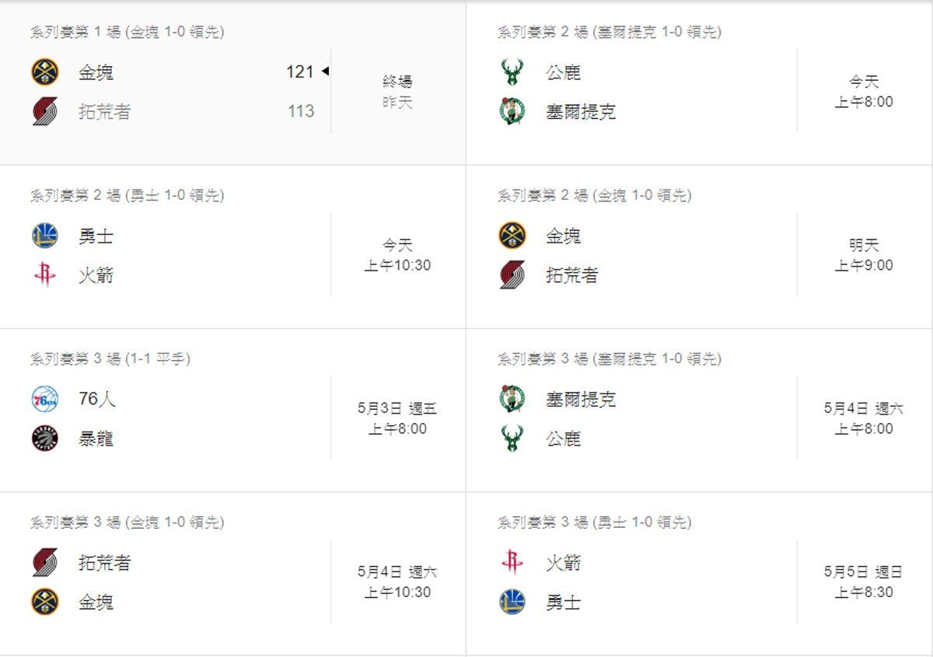Click the Nuggets logo beside the 121 score
The width and height of the screenshot is (933, 657).
click(x=45, y=72)
